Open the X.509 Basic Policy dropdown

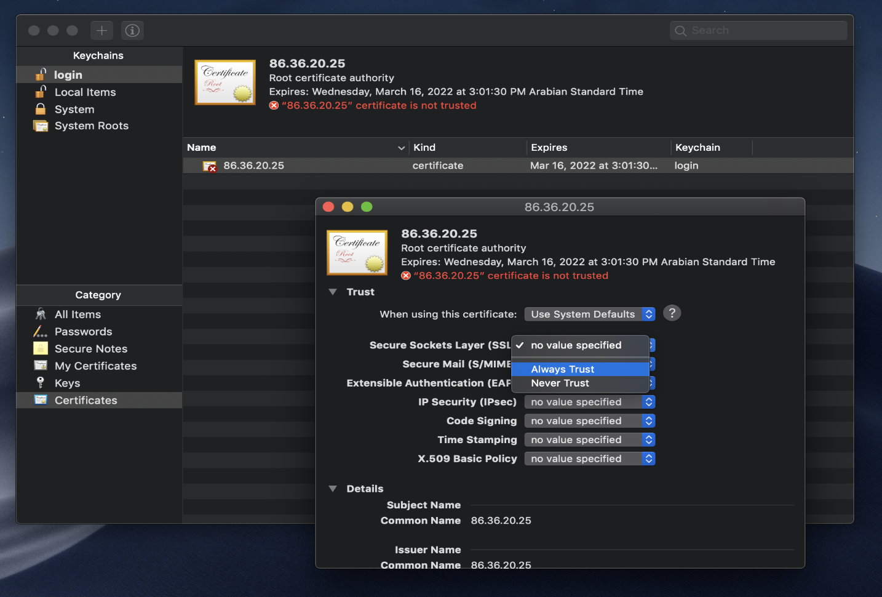(x=590, y=459)
